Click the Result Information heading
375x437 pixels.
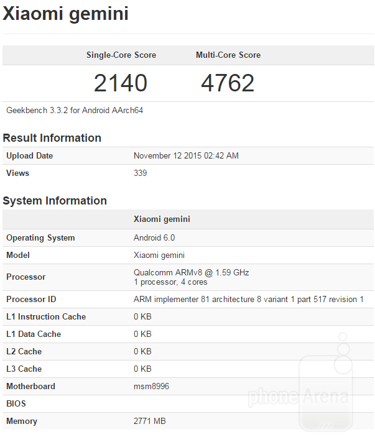[52, 138]
